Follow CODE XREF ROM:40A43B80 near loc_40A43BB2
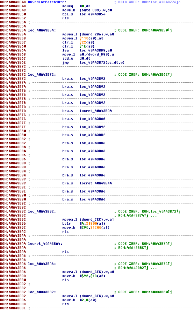 click(157, 292)
